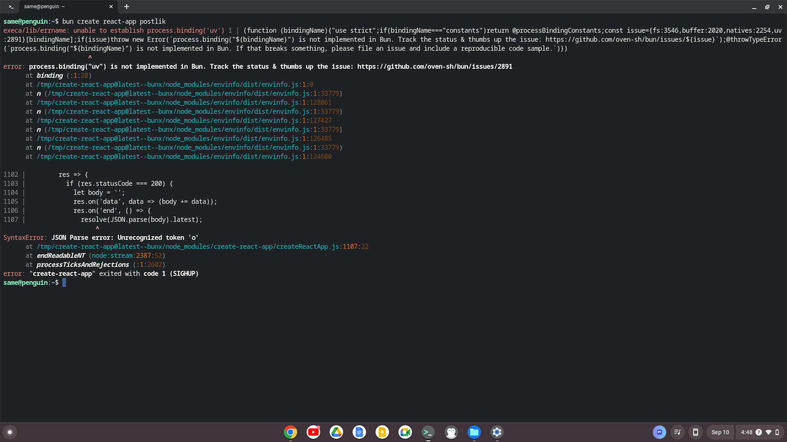Screen dimensions: 787x442
Task: Open a new terminal tab
Action: click(x=126, y=7)
